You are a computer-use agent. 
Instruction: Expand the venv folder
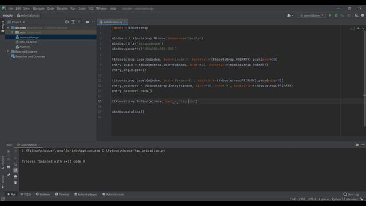[13, 32]
